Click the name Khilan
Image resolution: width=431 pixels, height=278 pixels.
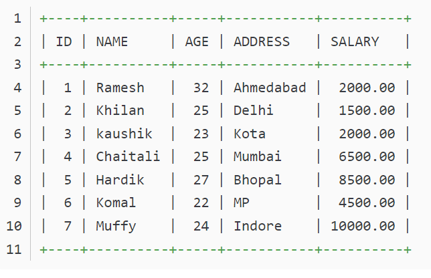(x=120, y=110)
